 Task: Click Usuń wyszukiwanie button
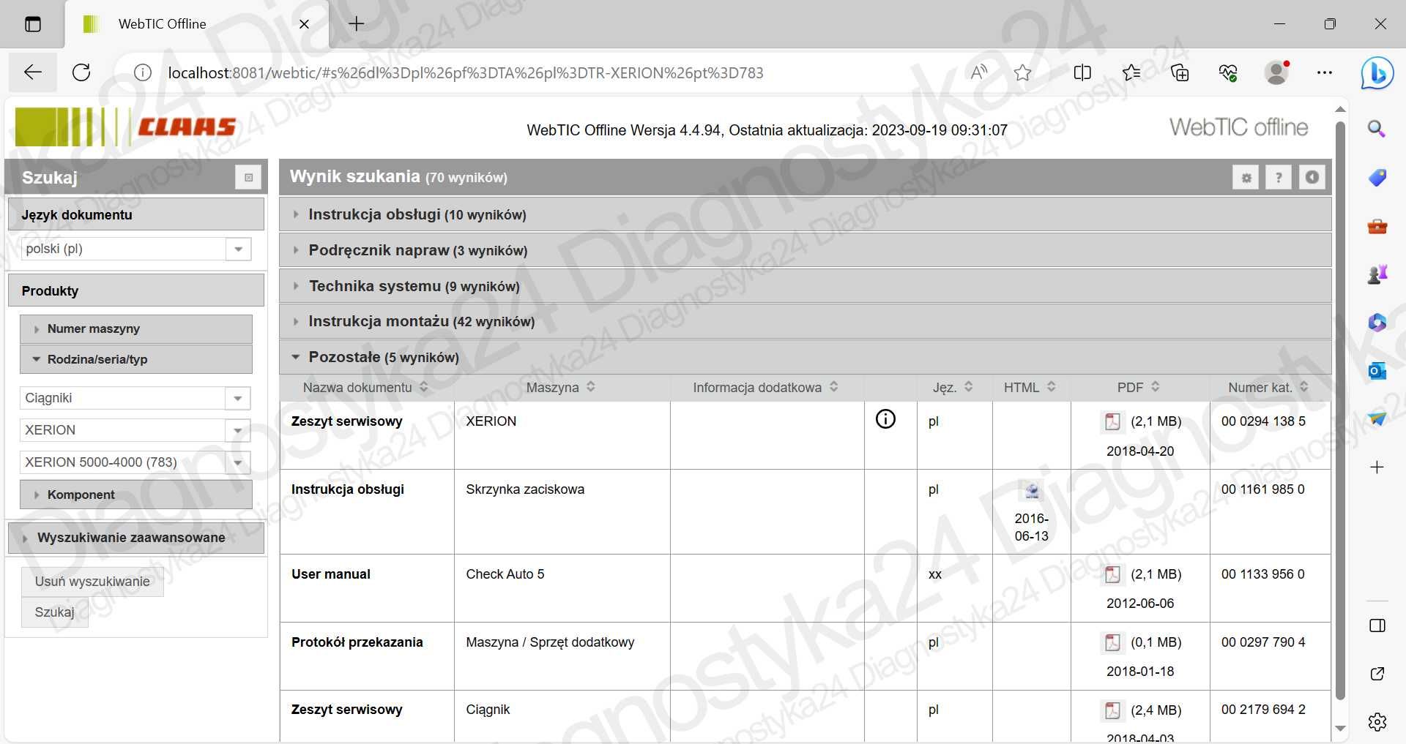click(92, 582)
